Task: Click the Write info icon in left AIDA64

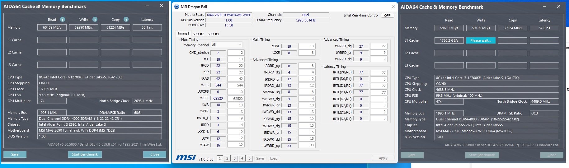Action: coord(95,19)
